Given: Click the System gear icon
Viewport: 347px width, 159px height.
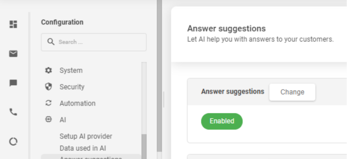Looking at the screenshot, I should (48, 70).
